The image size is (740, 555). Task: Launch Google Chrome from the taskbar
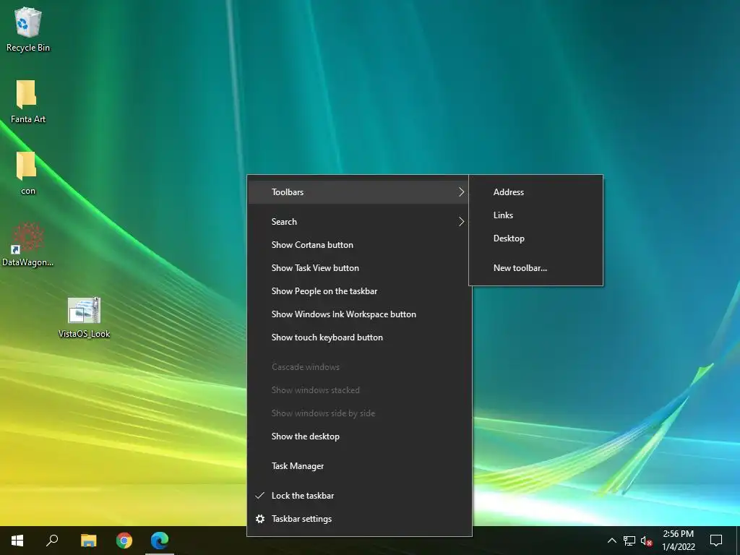124,541
